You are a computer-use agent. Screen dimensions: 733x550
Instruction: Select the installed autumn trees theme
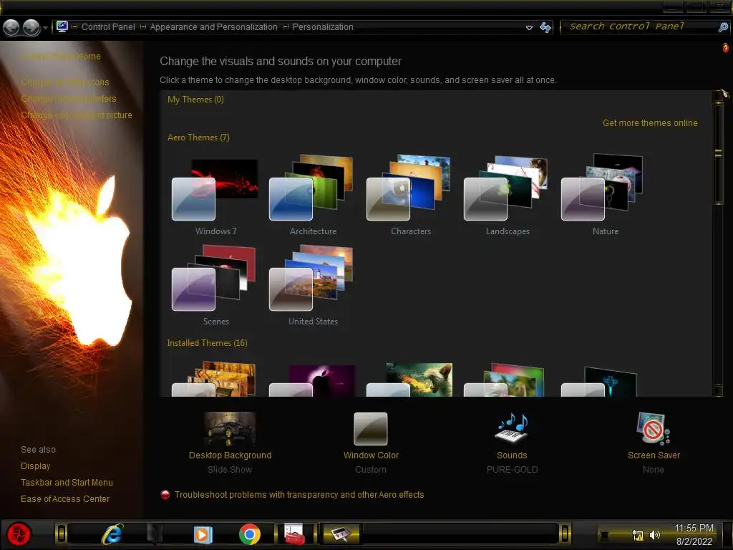[x=215, y=379]
